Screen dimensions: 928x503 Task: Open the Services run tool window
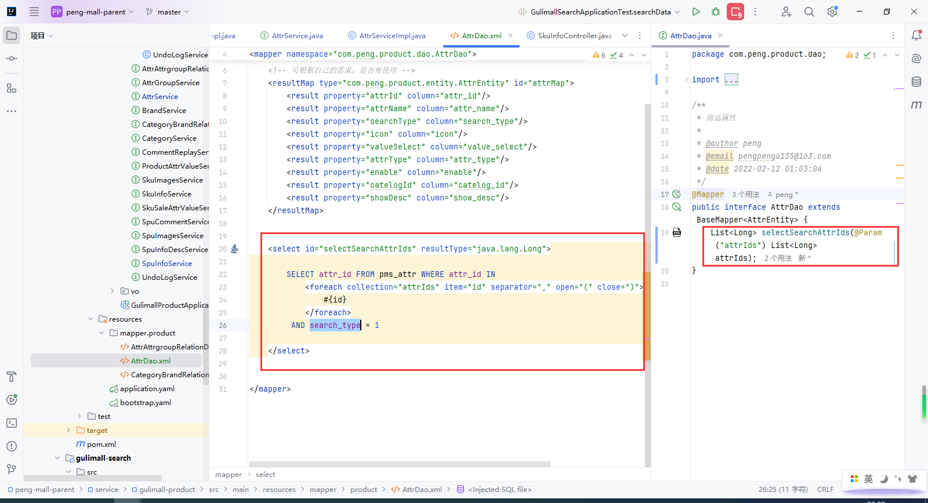click(12, 400)
